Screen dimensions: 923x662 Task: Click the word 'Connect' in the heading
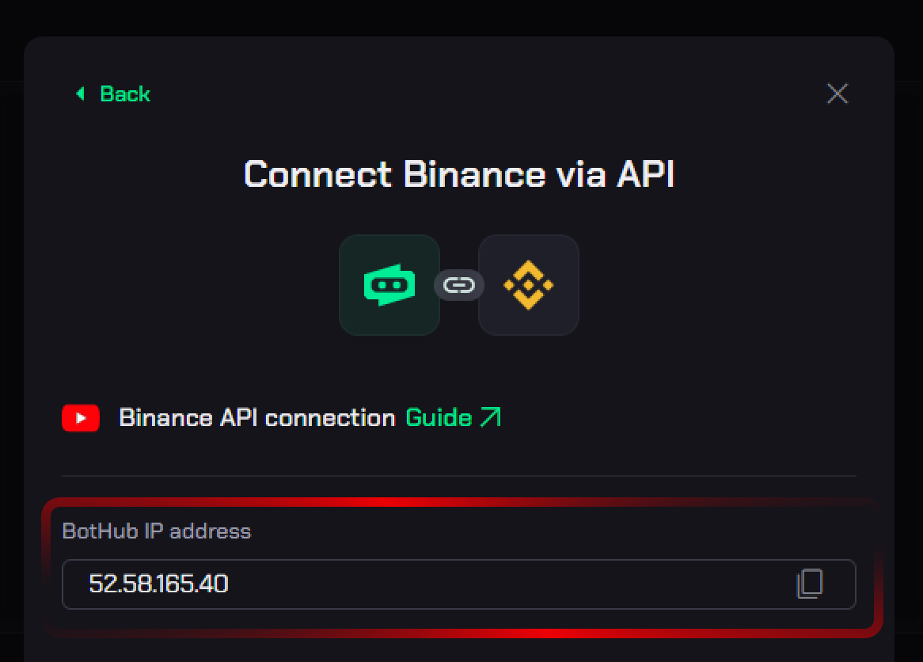pos(317,174)
